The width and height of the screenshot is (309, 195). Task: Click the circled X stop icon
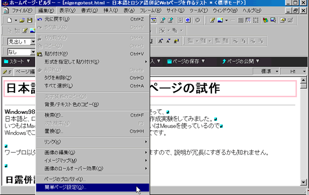click(x=198, y=20)
